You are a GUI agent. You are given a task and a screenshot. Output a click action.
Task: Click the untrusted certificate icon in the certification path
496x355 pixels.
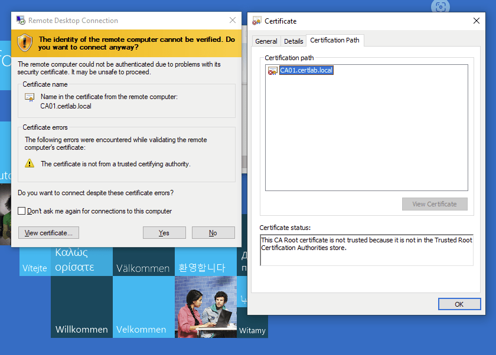pos(272,71)
